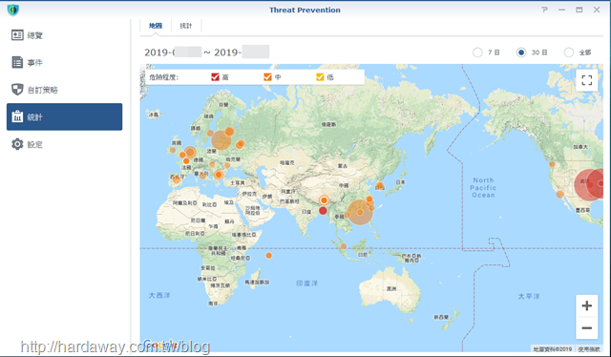Maximize the Threat Prevention window
Screen dimensions: 611x357
579,10
